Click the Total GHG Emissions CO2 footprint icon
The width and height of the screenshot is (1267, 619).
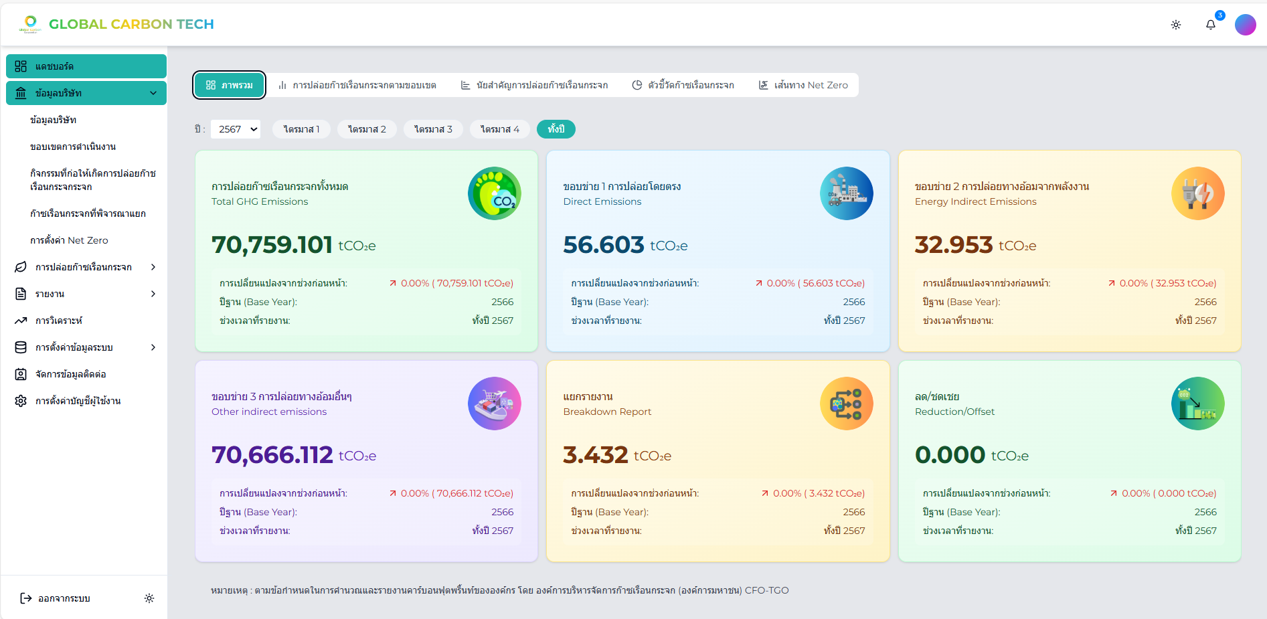[494, 193]
